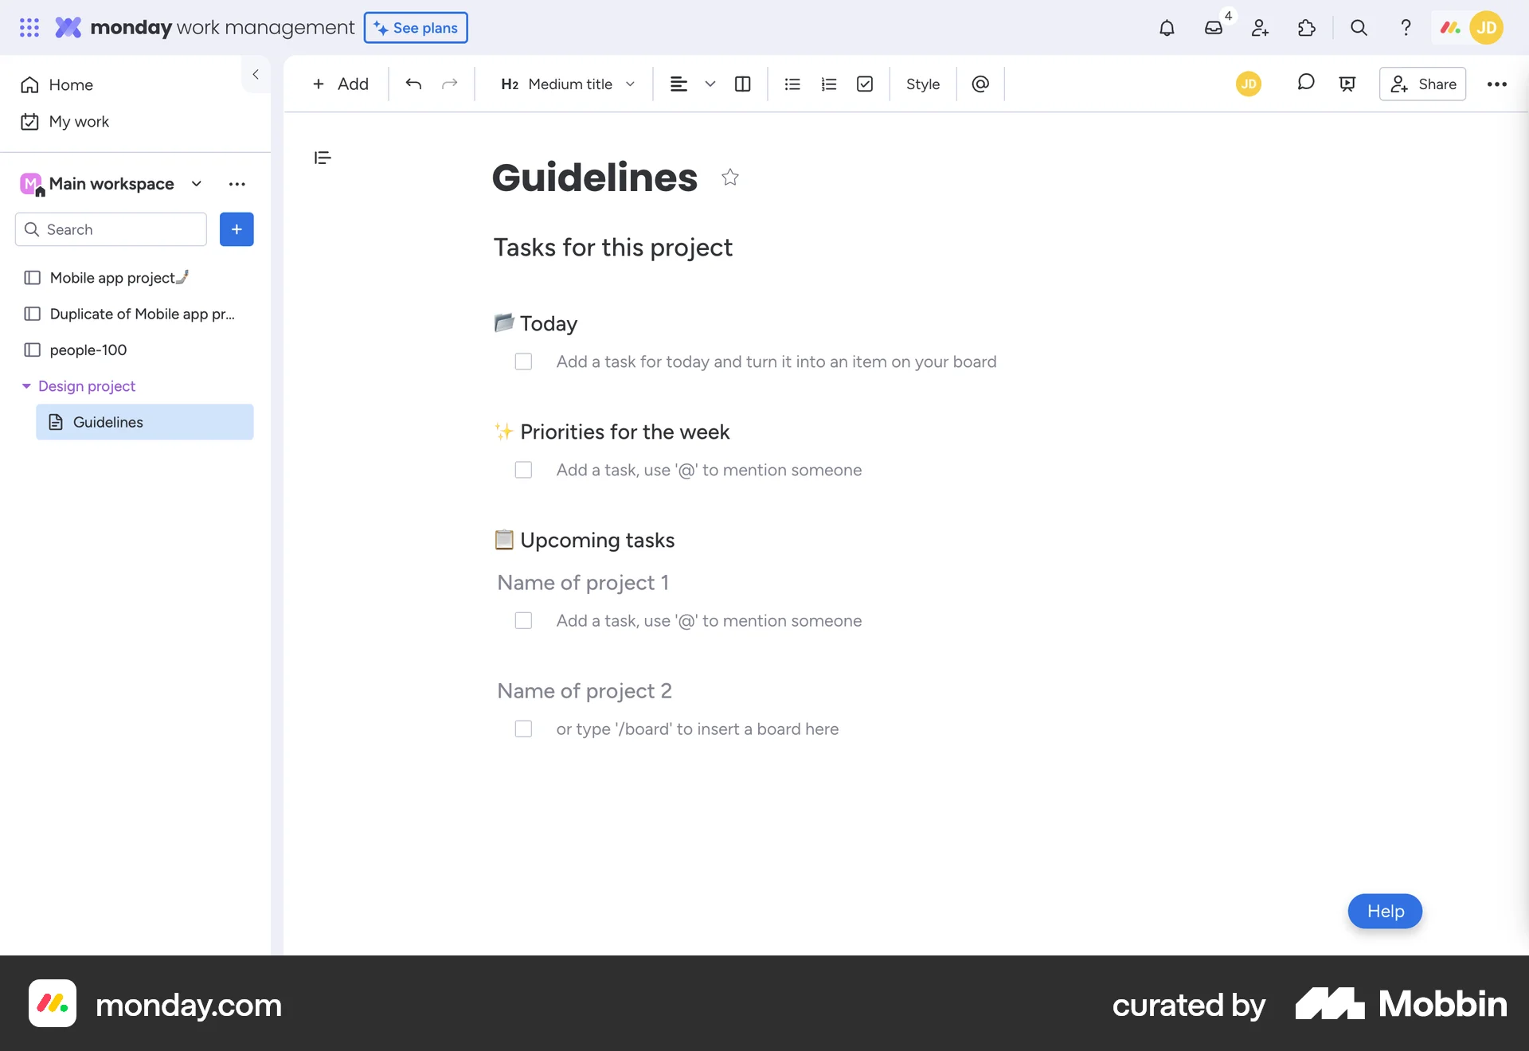Screen dimensions: 1529x1051
Task: Insert a checklist from toolbar
Action: 865,84
